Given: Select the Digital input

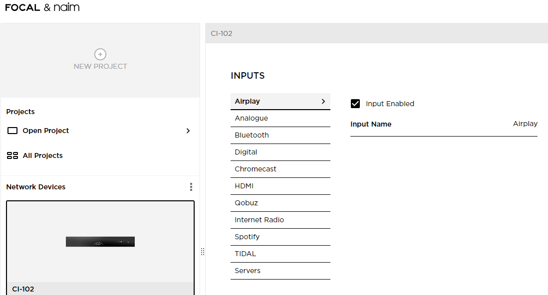Looking at the screenshot, I should (280, 152).
